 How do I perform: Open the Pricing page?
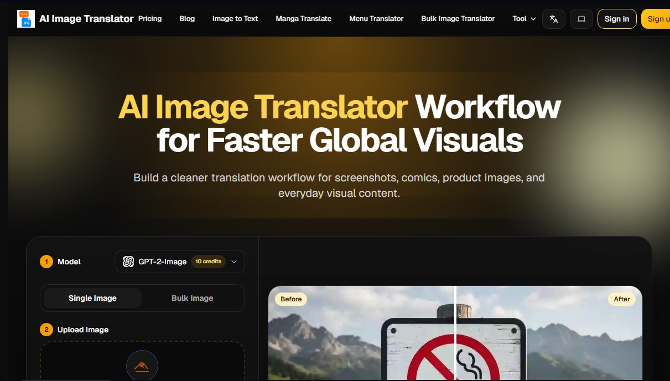150,18
